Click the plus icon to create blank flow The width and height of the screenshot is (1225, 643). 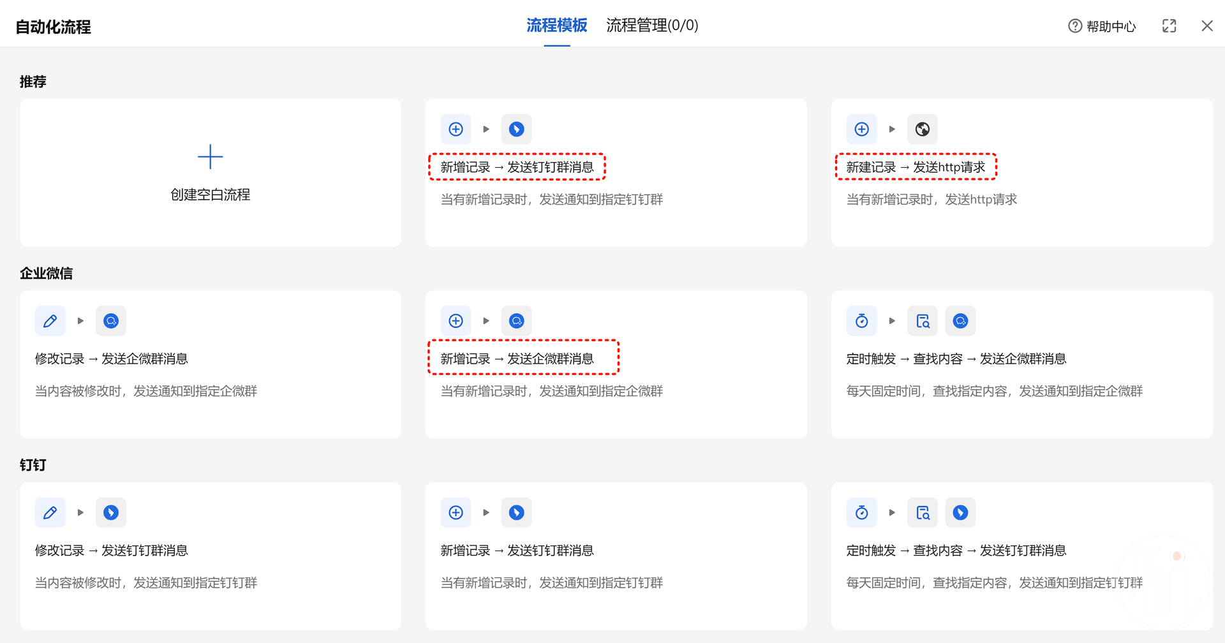pos(210,157)
